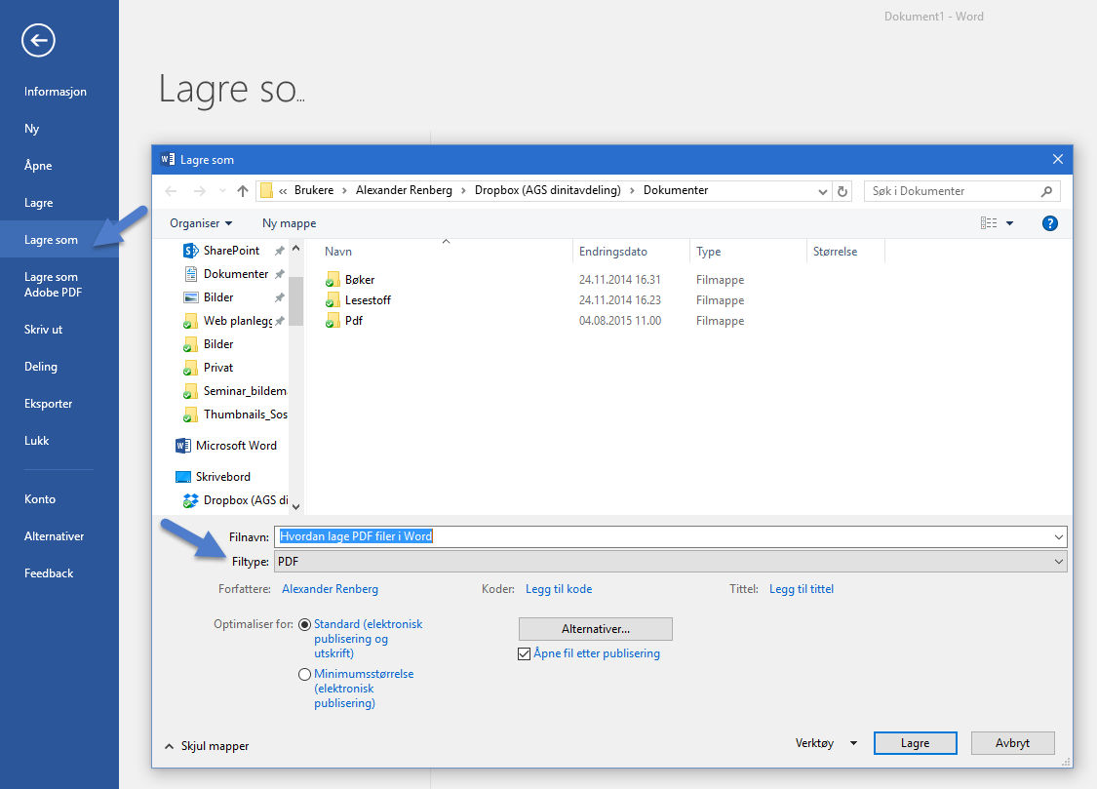Close the Lagre som dialog
Viewport: 1097px width, 789px height.
(x=1058, y=160)
